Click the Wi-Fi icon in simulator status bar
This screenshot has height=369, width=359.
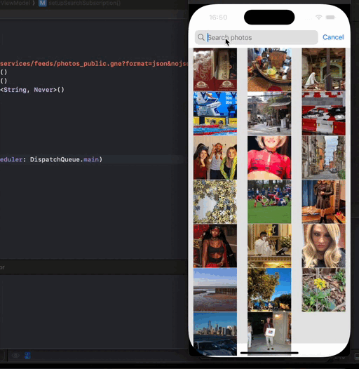[319, 17]
